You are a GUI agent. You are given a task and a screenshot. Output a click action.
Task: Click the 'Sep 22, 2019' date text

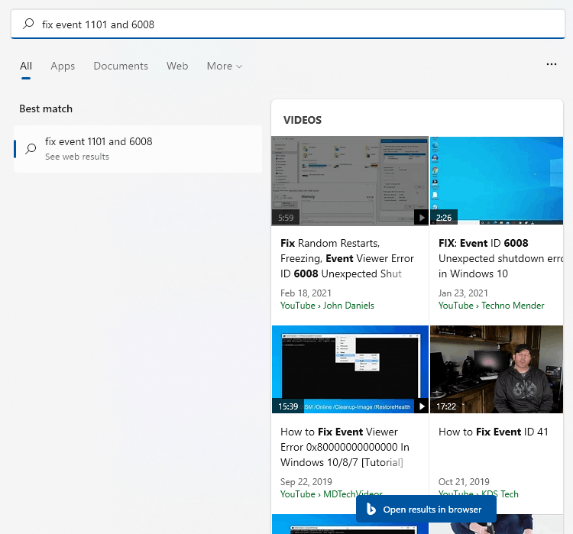click(306, 482)
